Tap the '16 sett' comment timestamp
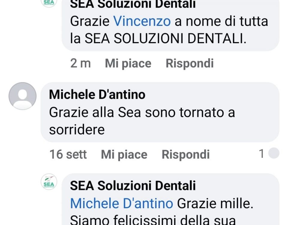Screen dimensions: 288x225 click(x=68, y=154)
